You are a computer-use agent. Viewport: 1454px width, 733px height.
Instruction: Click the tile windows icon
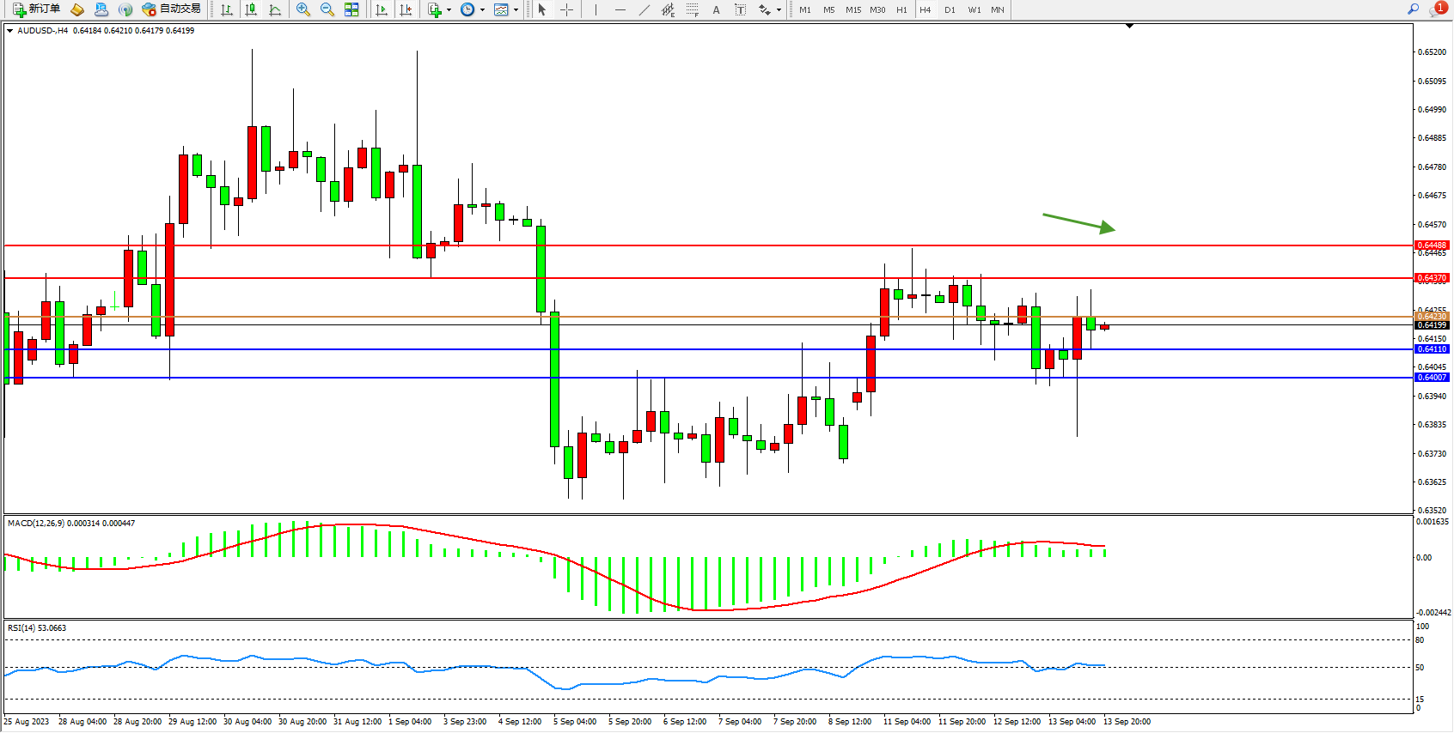[x=351, y=9]
